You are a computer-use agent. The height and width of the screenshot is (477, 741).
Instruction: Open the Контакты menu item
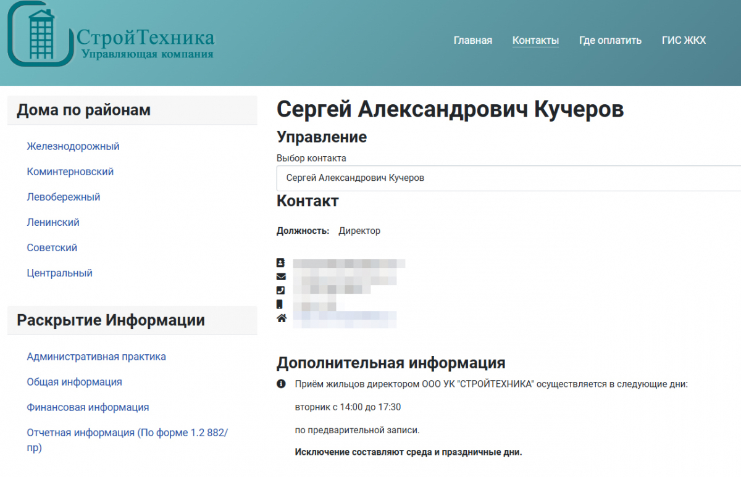[535, 41]
